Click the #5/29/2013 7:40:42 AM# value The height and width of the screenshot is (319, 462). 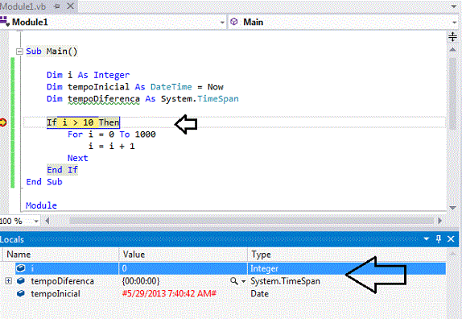click(x=169, y=294)
